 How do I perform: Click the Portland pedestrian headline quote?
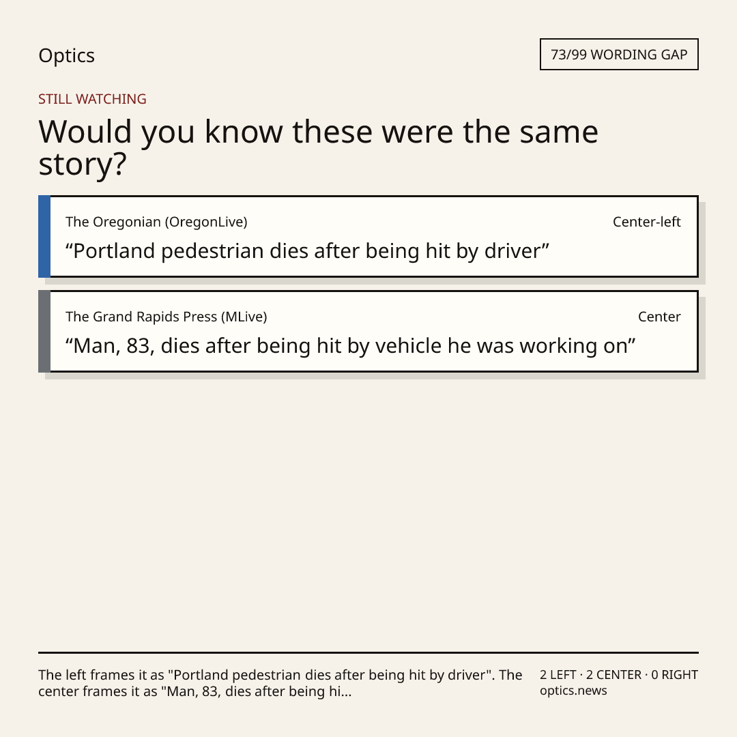[307, 251]
